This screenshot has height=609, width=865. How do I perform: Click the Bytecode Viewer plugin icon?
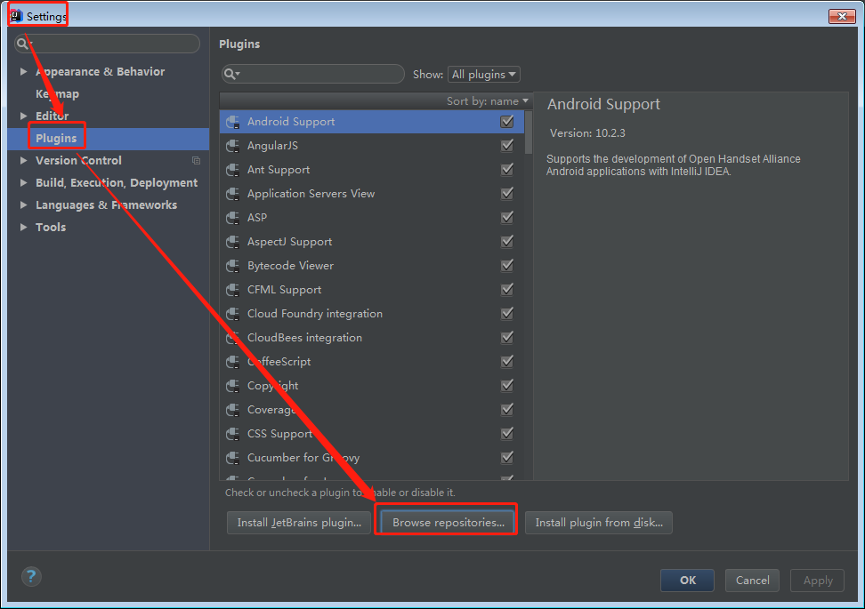pyautogui.click(x=232, y=266)
